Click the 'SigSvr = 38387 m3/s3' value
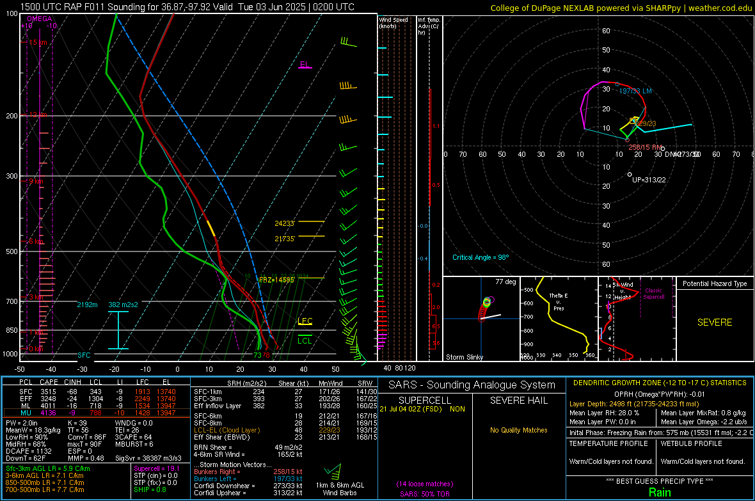This screenshot has width=755, height=501. [x=148, y=459]
